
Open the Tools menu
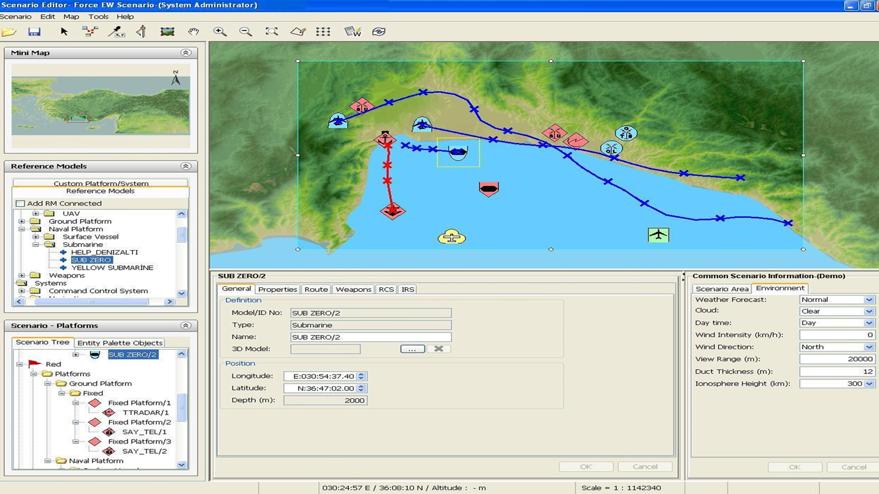point(98,16)
